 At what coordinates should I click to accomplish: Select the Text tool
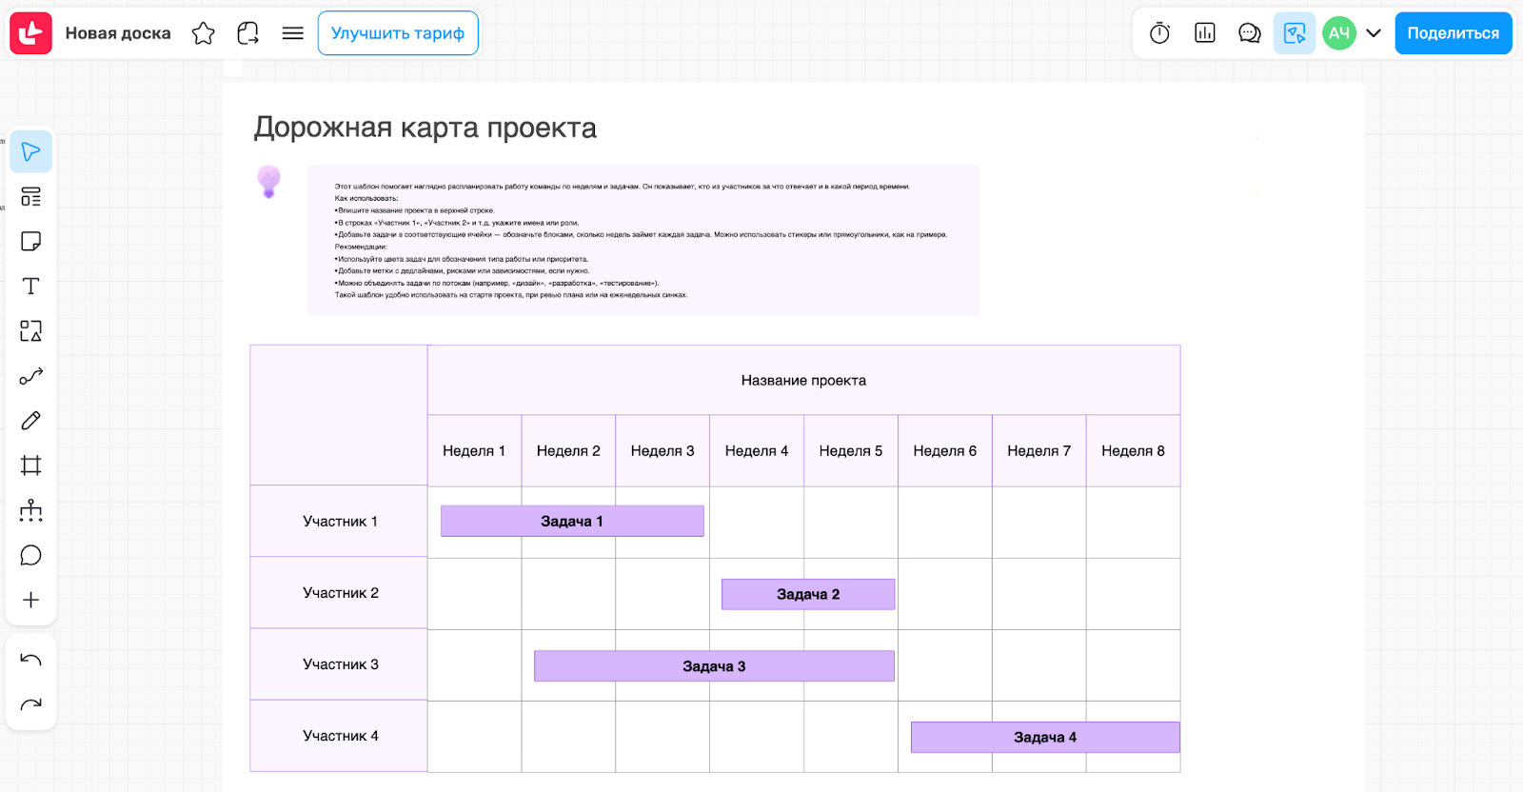(x=30, y=287)
